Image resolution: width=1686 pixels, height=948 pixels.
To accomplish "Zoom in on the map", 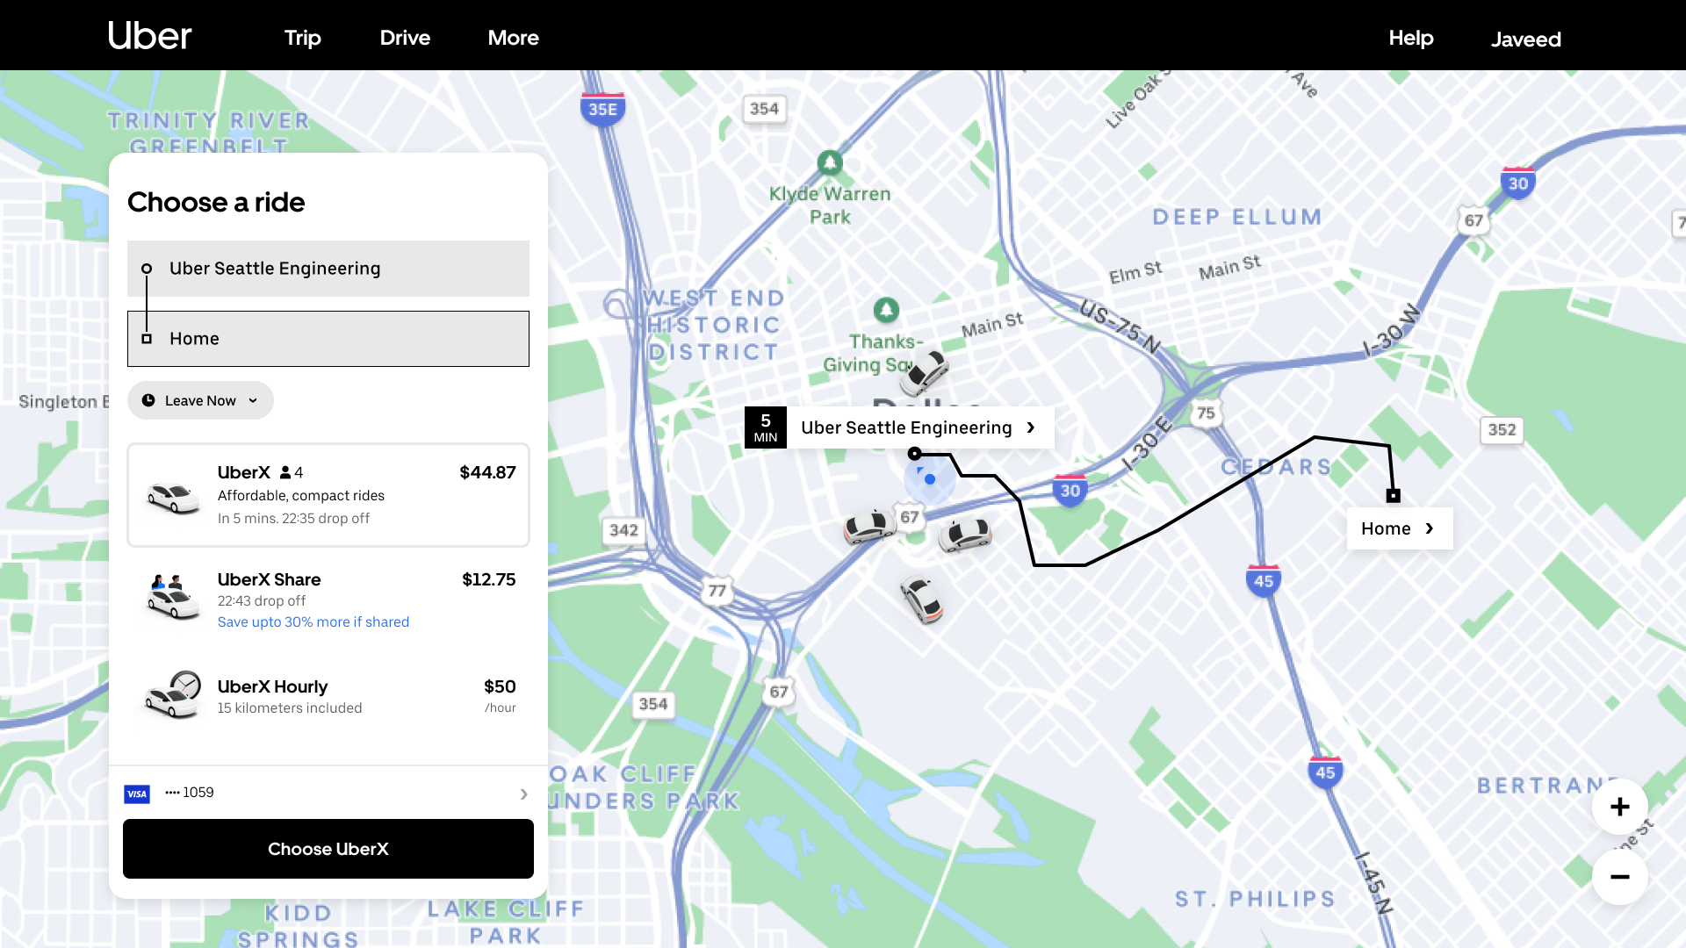I will 1620,807.
